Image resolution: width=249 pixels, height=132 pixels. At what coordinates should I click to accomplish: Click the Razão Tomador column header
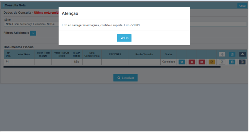pos(144,54)
